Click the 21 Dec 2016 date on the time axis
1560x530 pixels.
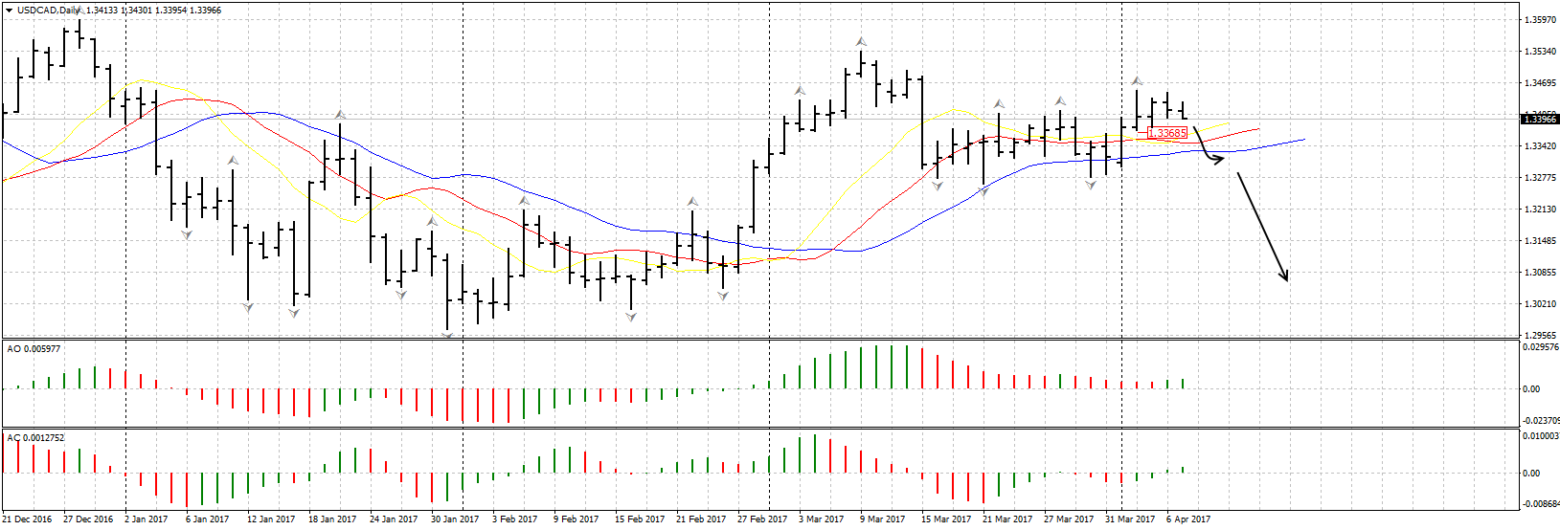tap(27, 519)
